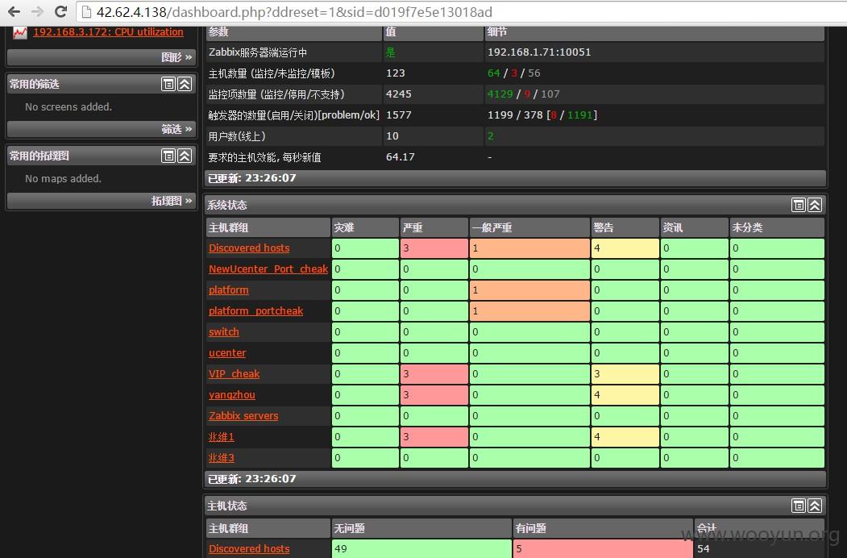Open the VIP_cheak host group
The height and width of the screenshot is (558, 847).
(234, 374)
